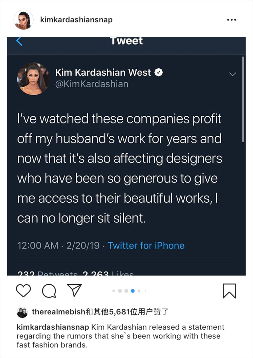The width and height of the screenshot is (253, 358).
Task: Select the active blue carousel dot
Action: (x=133, y=291)
